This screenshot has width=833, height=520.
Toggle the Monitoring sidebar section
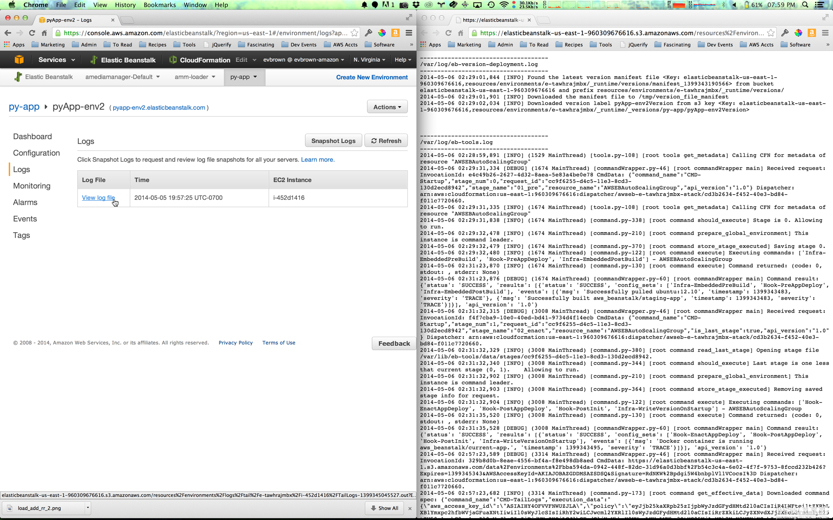tap(31, 185)
